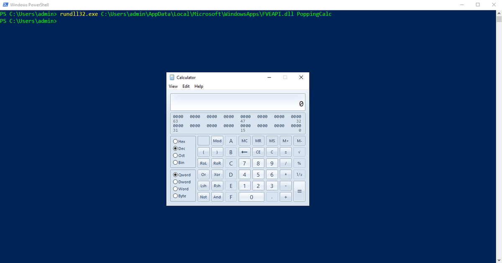The height and width of the screenshot is (263, 502).
Task: Click the RoR rotate-right button
Action: [217, 163]
